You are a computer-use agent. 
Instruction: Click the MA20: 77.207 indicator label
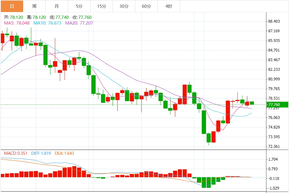pos(79,23)
